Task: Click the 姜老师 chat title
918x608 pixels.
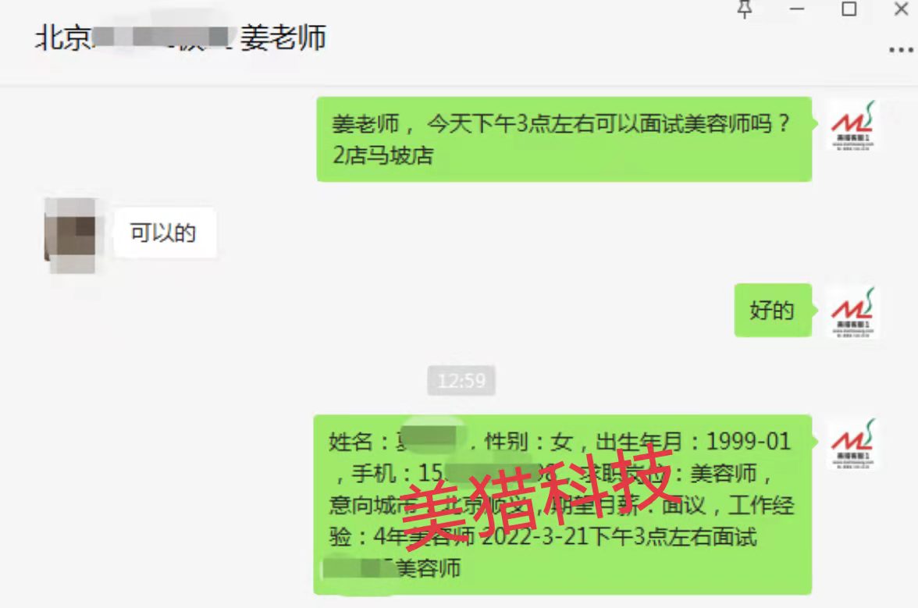Action: [283, 38]
